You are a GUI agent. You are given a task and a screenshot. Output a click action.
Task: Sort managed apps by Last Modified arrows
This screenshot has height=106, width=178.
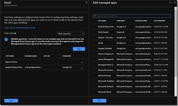169,21
